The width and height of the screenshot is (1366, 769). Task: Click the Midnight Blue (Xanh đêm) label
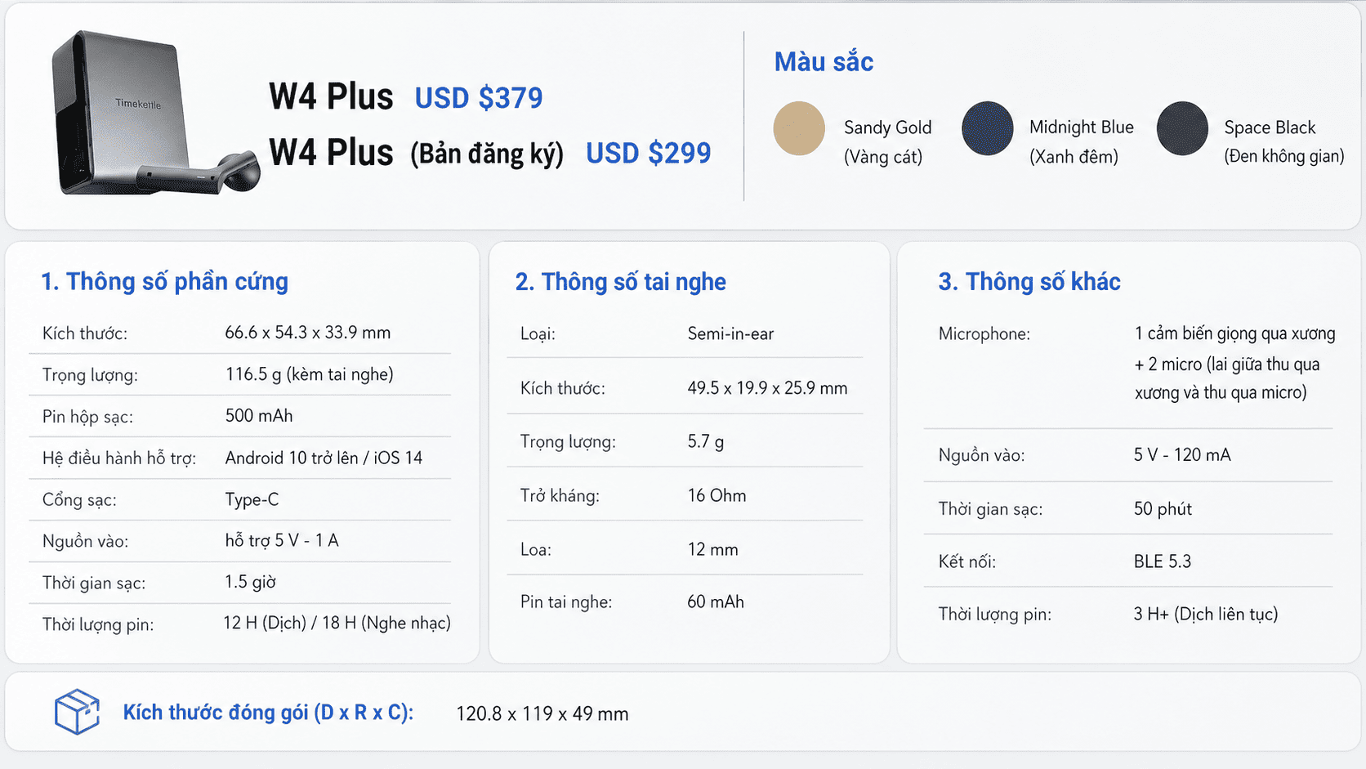pos(1081,141)
